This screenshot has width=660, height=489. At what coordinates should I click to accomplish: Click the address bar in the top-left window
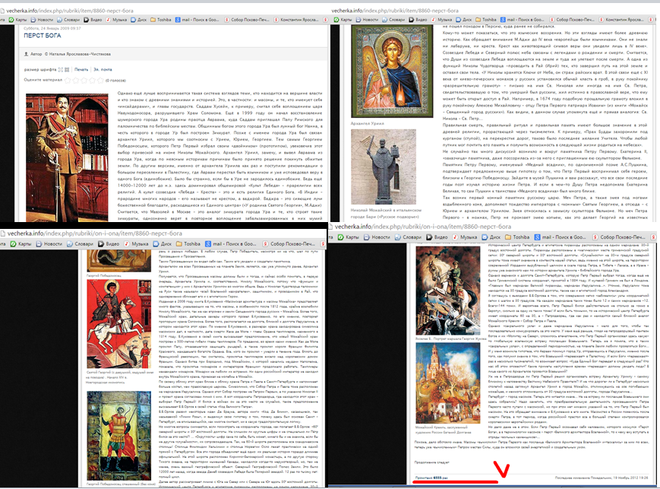[x=164, y=11]
